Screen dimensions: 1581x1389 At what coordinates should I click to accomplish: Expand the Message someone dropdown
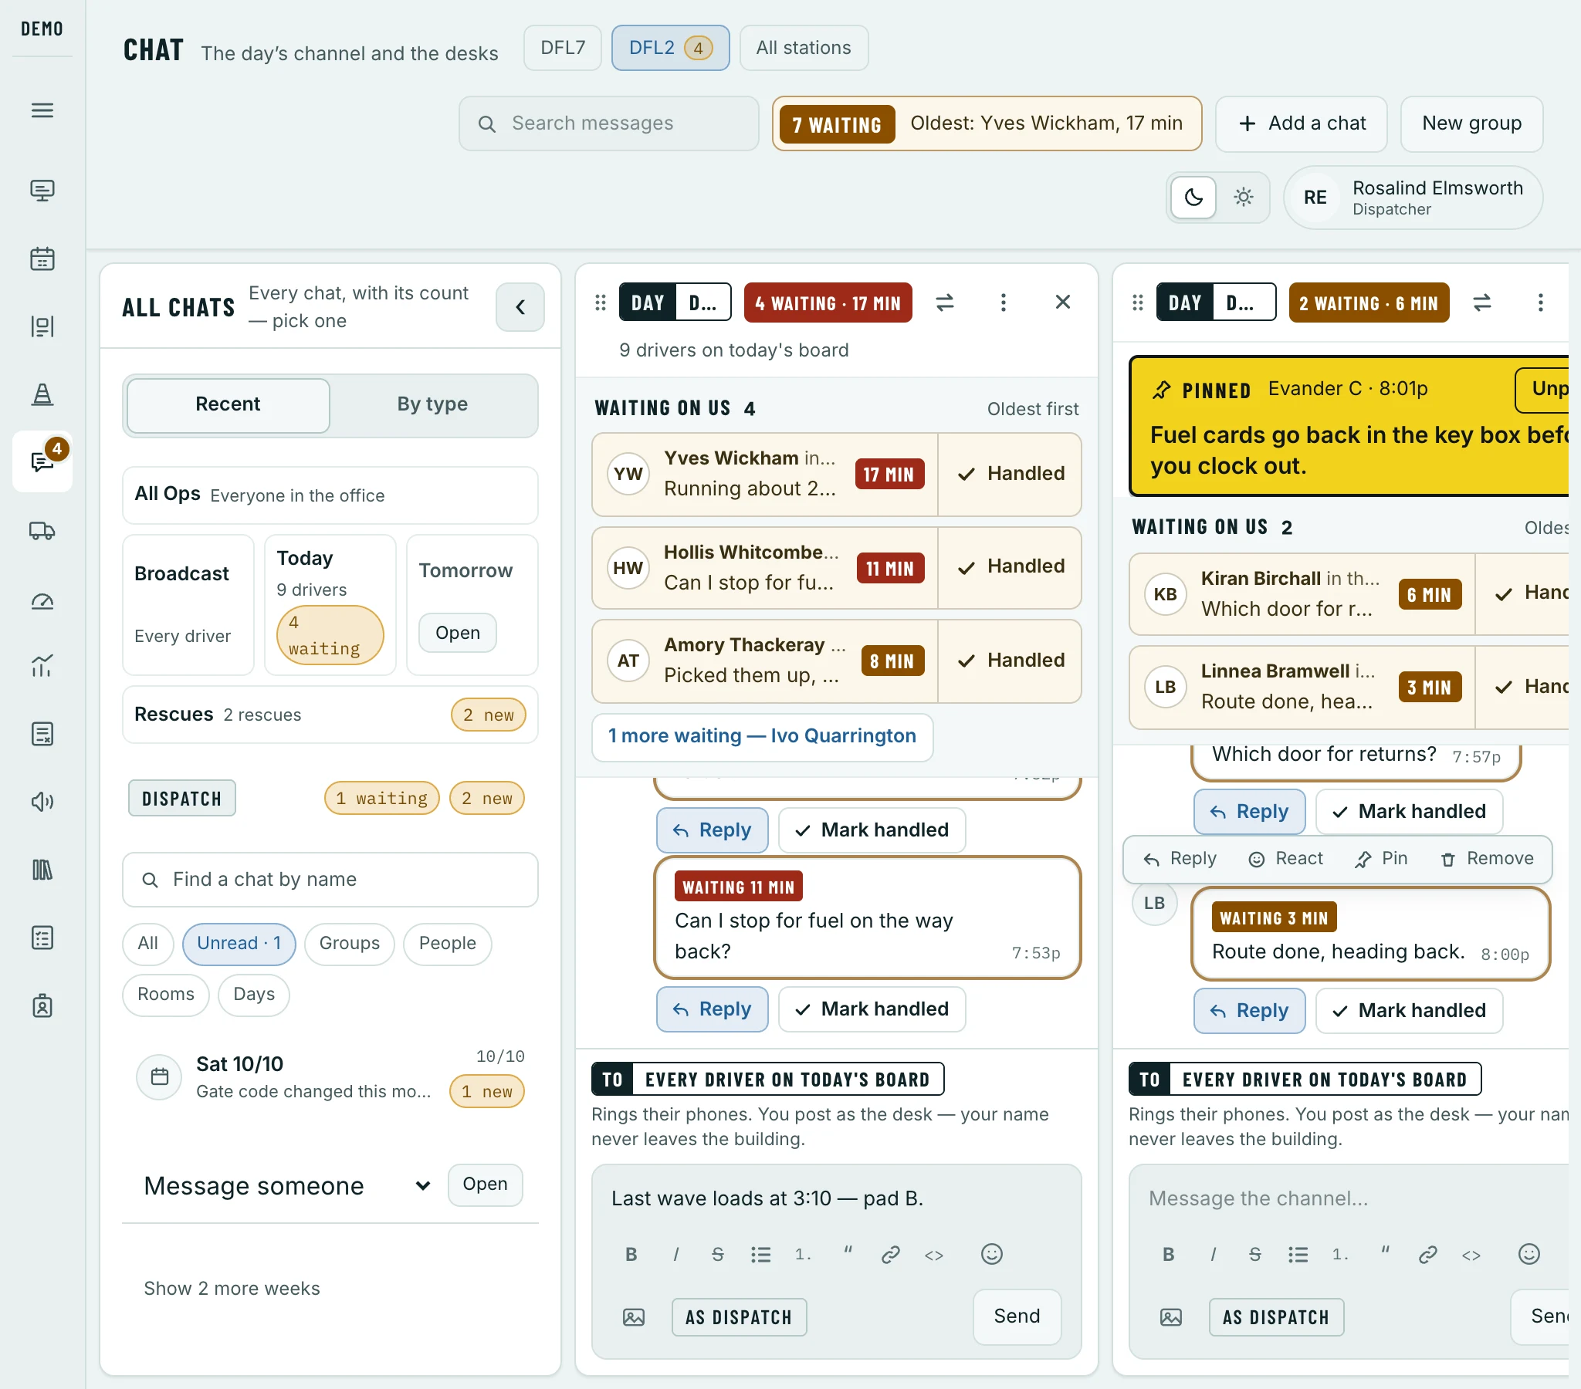coord(286,1185)
